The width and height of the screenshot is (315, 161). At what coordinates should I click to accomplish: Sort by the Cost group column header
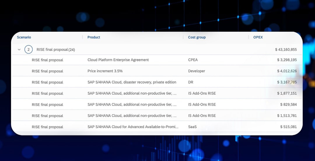[197, 37]
